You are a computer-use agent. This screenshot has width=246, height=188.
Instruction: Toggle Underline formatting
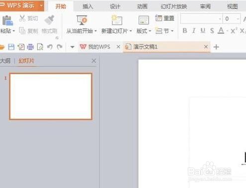[203, 31]
